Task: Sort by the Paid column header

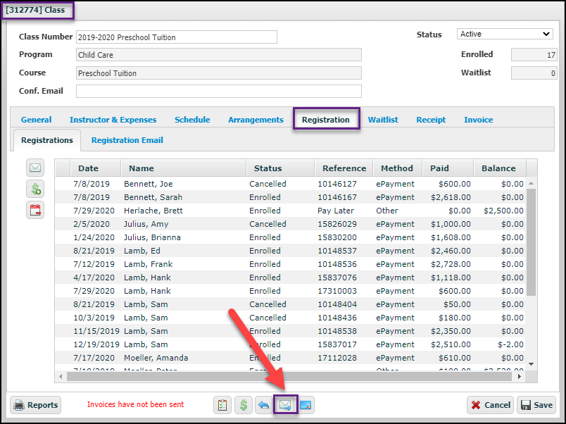Action: pos(448,168)
